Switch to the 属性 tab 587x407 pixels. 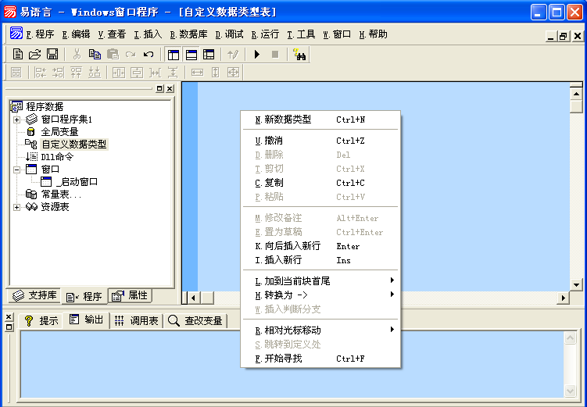pos(131,295)
